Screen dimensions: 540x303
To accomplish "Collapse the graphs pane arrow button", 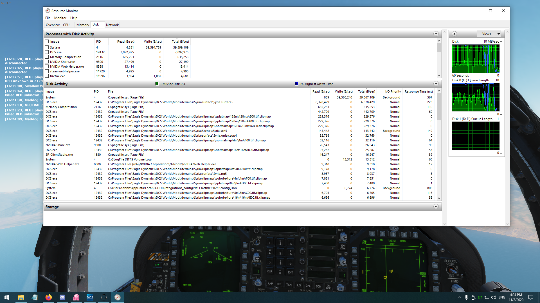I will click(x=454, y=34).
